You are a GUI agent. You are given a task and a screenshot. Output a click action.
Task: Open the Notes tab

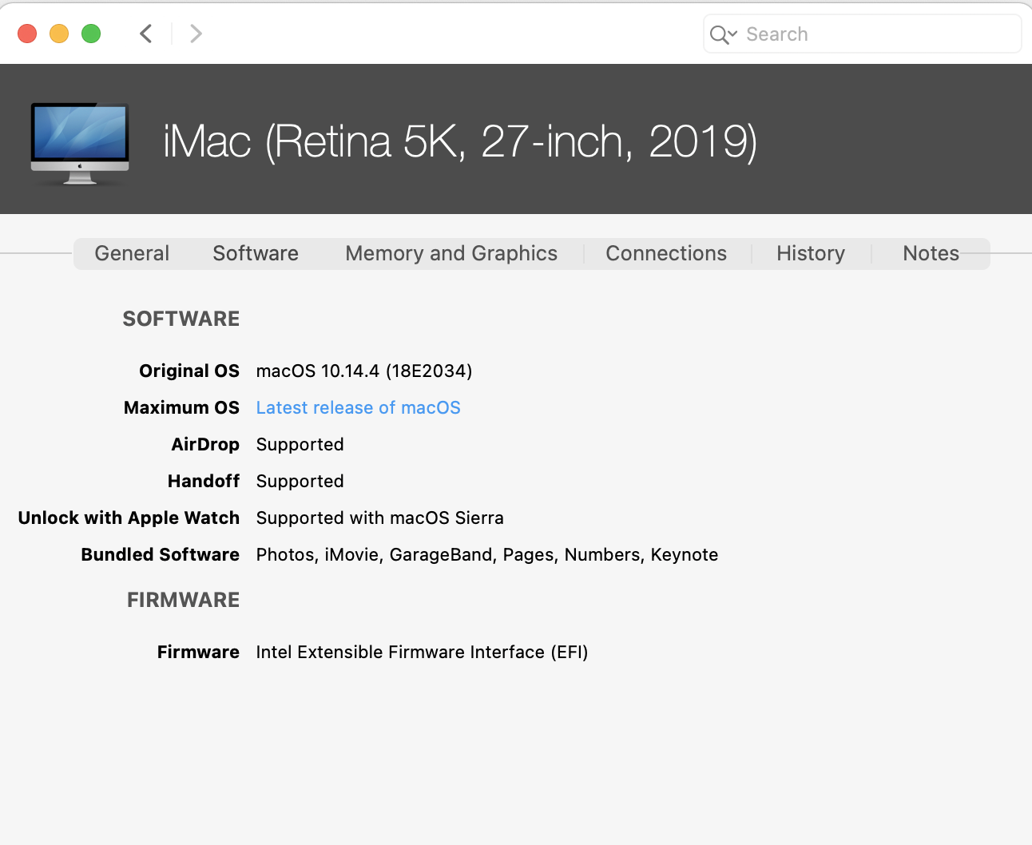(931, 253)
